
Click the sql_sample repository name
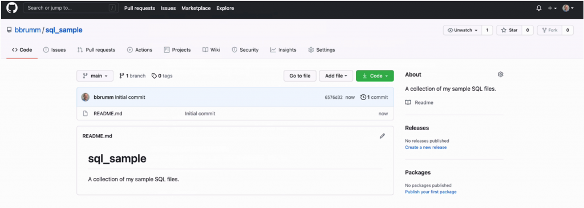(x=64, y=30)
